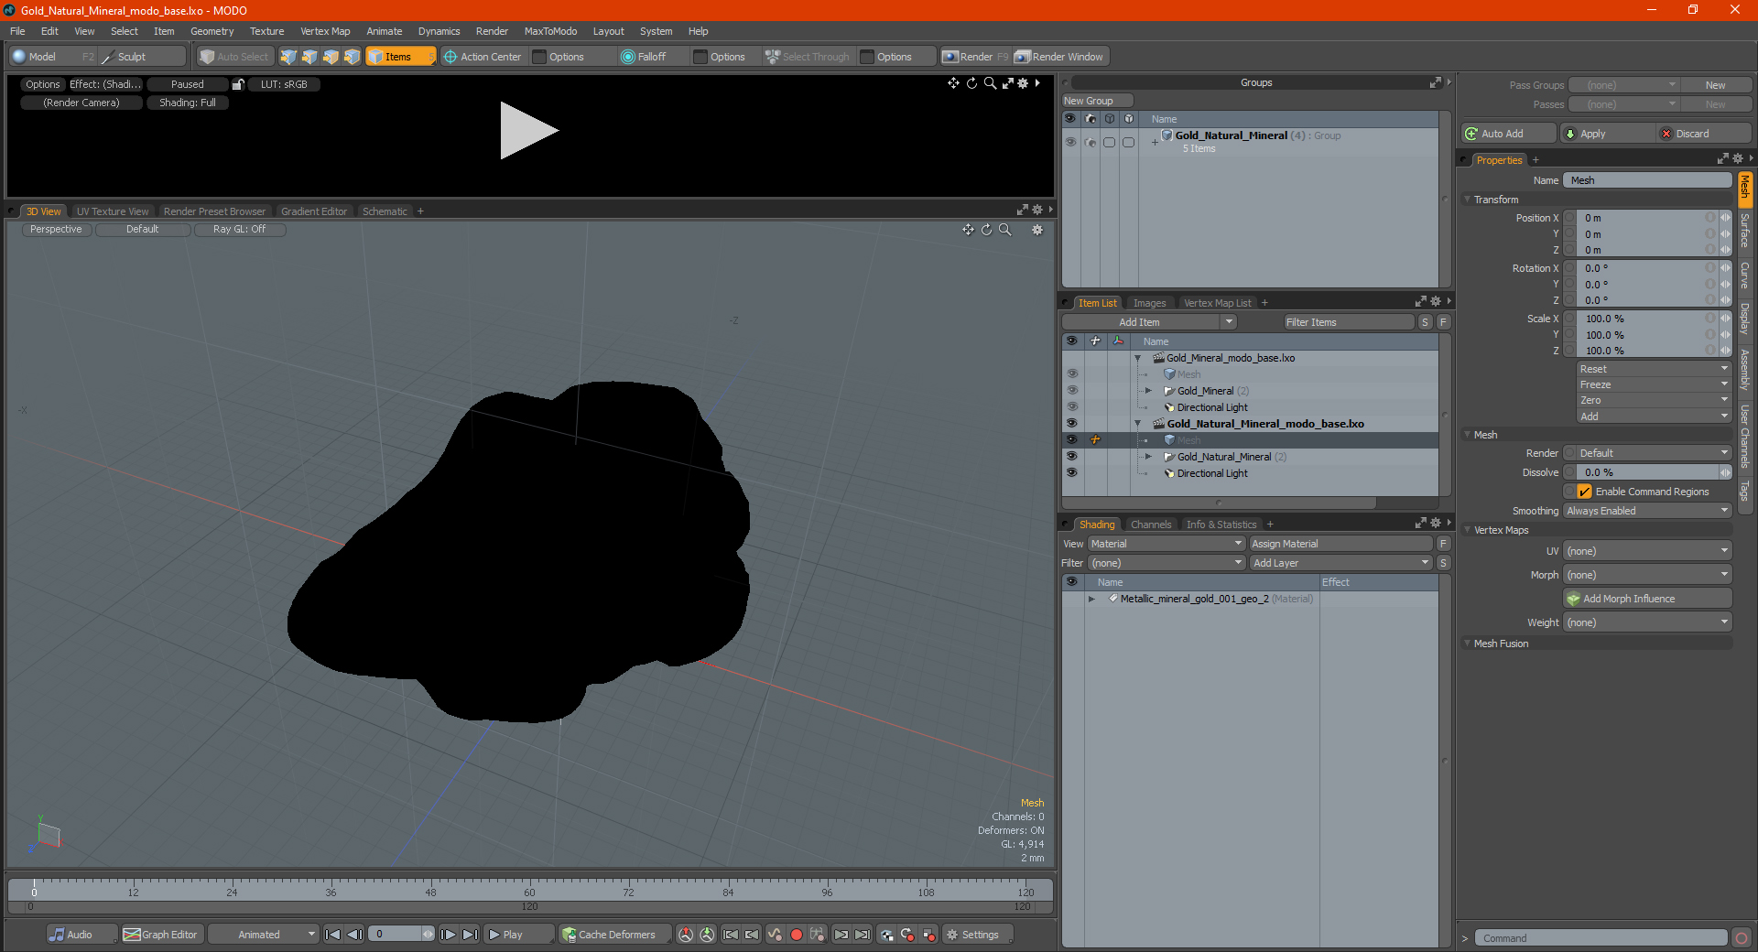Viewport: 1758px width, 952px height.
Task: Toggle visibility of selected Mesh item
Action: pyautogui.click(x=1071, y=439)
